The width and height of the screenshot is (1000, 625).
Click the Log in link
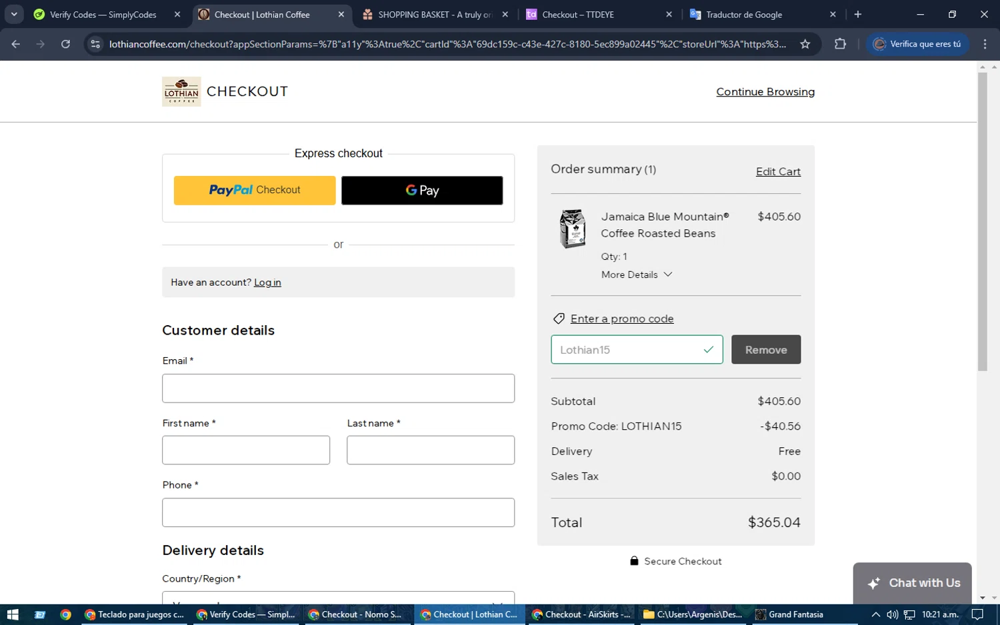[267, 283]
